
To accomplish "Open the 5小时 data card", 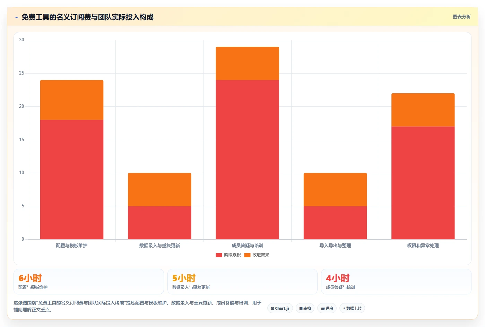I will (x=242, y=282).
